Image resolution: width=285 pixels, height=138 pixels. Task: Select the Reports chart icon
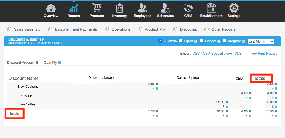tap(74, 8)
